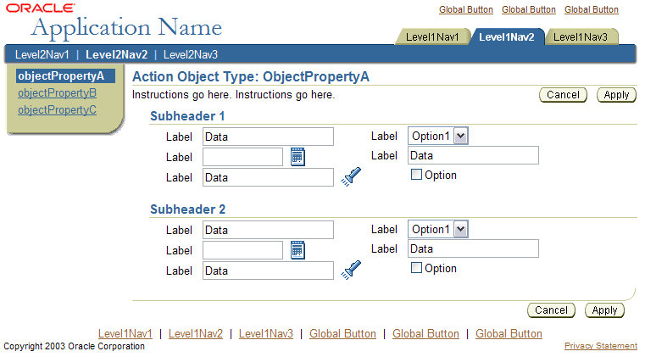Tick the Option checkbox under Subheader 1

pos(416,175)
